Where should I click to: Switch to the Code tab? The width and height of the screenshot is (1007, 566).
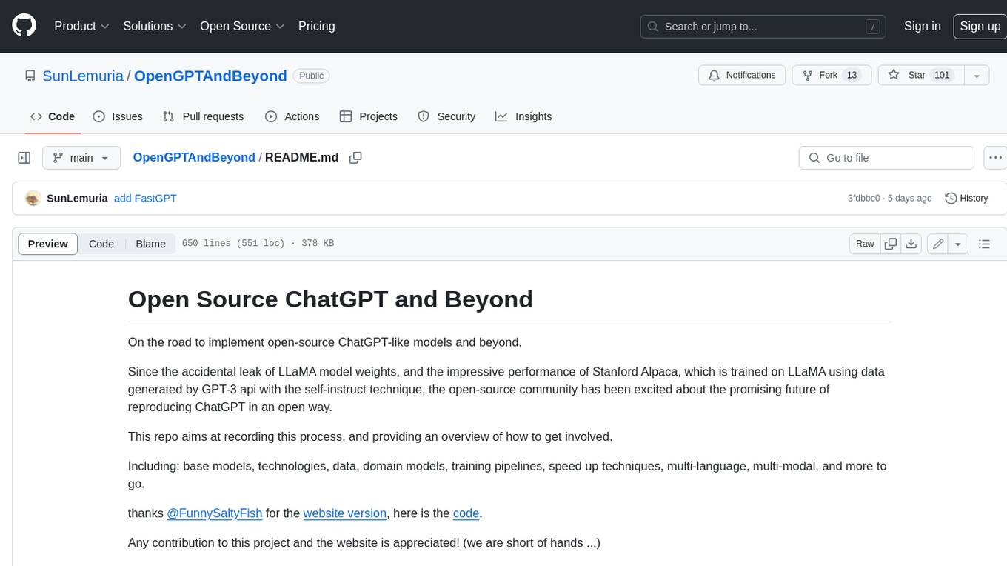click(53, 116)
